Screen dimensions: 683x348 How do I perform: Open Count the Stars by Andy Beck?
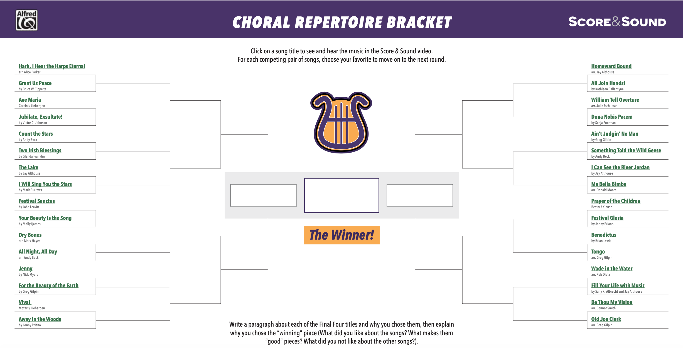click(x=36, y=134)
